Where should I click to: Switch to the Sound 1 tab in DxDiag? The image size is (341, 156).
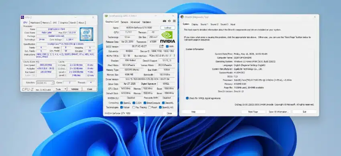[x=204, y=24]
